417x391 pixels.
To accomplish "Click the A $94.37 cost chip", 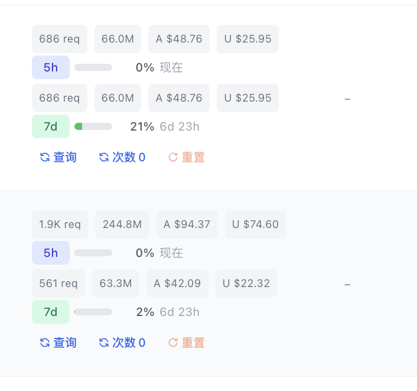I will [187, 224].
